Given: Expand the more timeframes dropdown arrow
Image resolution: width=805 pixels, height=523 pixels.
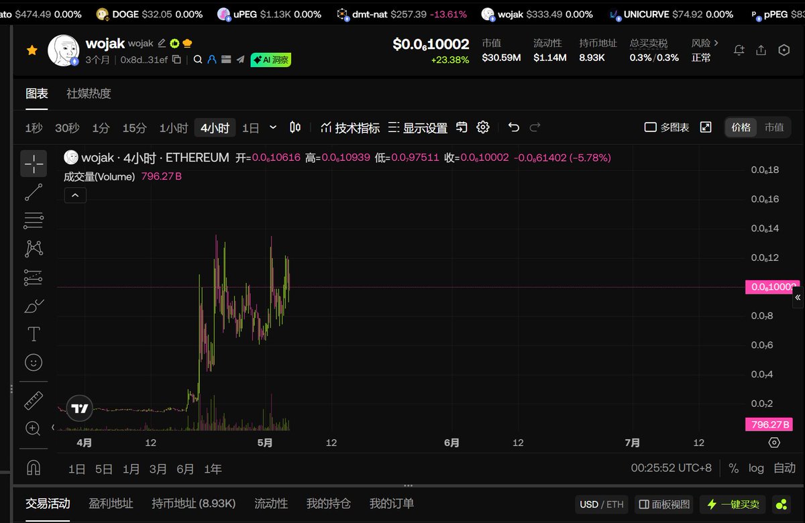Looking at the screenshot, I should 273,127.
